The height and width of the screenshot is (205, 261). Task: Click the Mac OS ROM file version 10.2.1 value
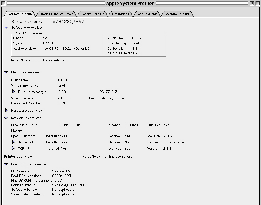tap(57, 181)
